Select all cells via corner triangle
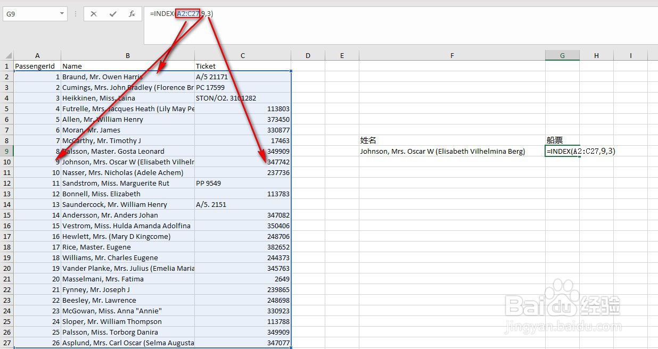658x349 pixels. tap(7, 55)
